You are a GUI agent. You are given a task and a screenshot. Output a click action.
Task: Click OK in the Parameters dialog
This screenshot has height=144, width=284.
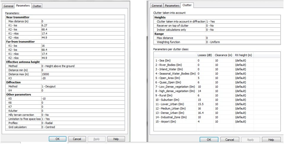pos(57,139)
